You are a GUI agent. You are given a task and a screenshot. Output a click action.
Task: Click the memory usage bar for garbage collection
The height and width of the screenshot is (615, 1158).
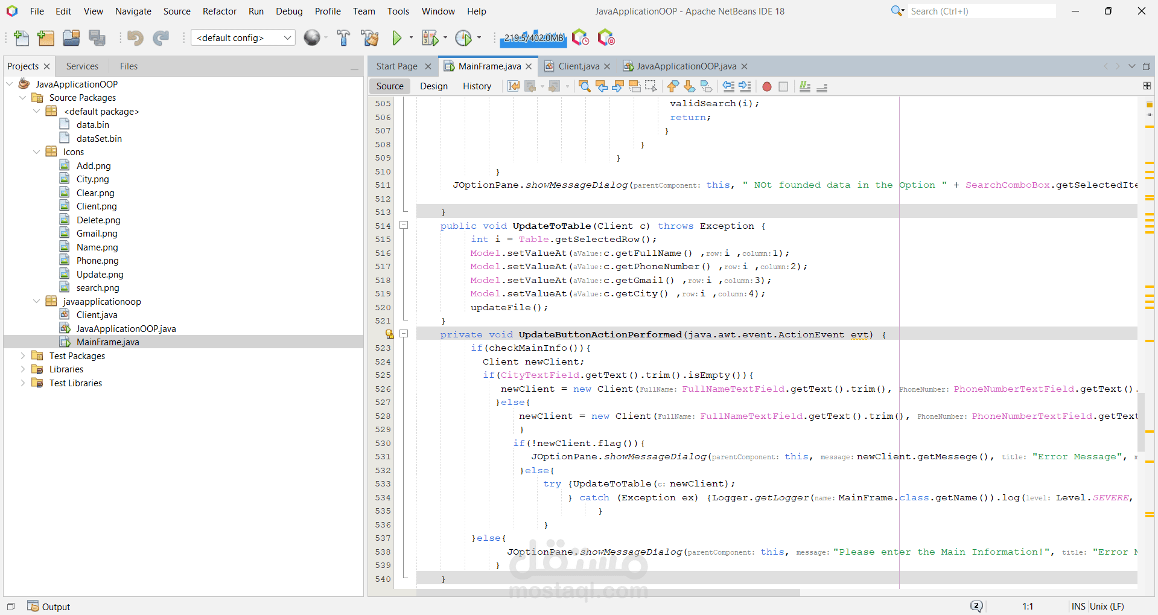tap(533, 38)
